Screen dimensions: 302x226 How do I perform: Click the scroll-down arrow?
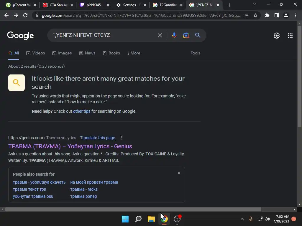[299, 204]
